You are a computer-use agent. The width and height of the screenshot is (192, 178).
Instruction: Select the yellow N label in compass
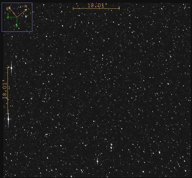[26, 6]
